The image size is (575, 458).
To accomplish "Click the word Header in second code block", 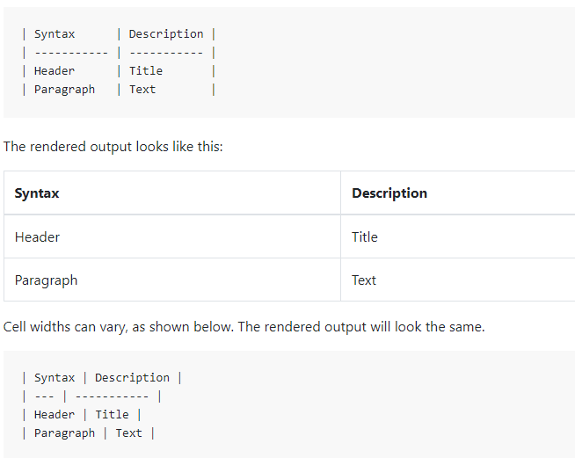I will click(x=55, y=415).
